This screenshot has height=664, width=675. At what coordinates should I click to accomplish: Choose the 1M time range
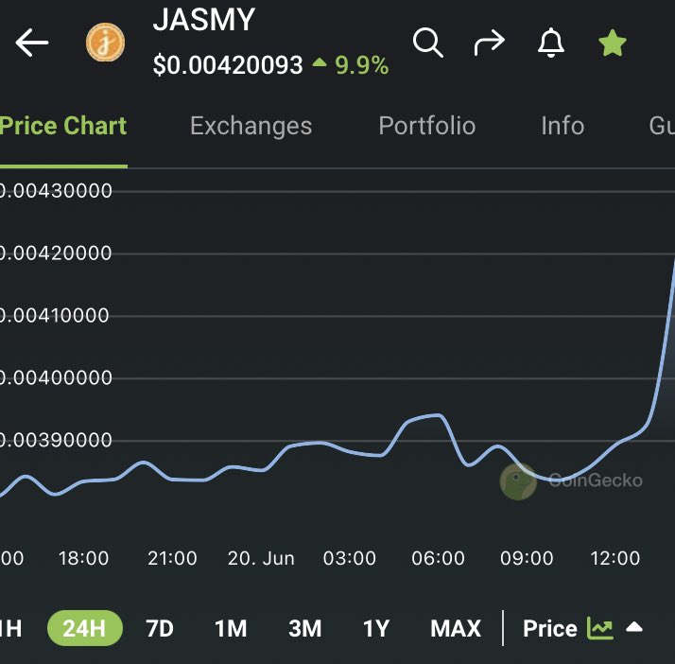pos(231,628)
